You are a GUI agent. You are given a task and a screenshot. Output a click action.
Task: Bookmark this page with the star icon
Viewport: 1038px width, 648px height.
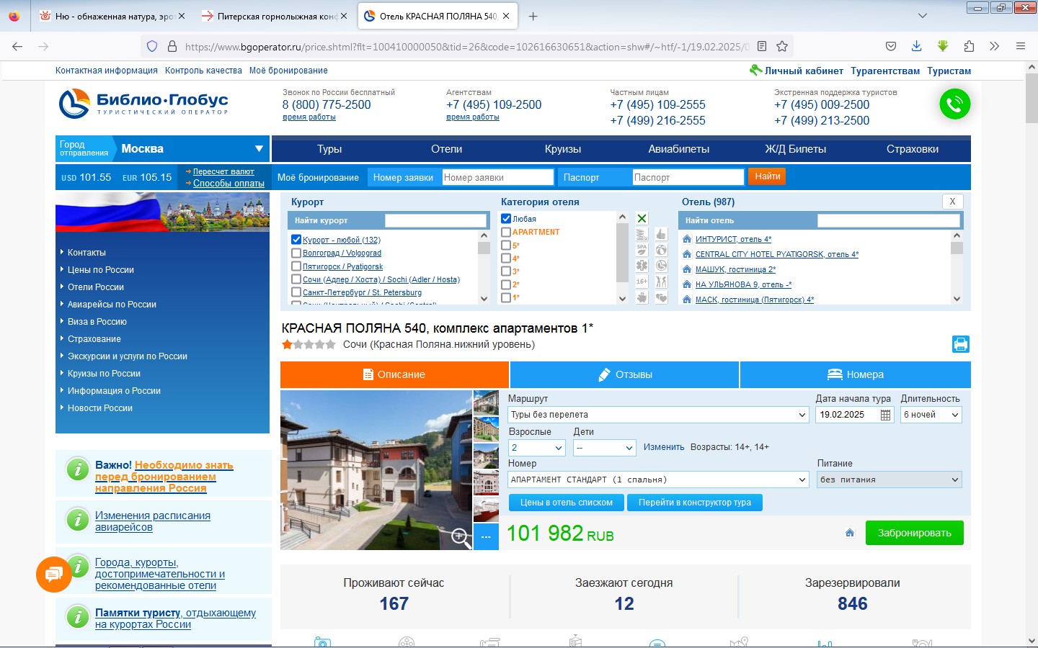(782, 46)
